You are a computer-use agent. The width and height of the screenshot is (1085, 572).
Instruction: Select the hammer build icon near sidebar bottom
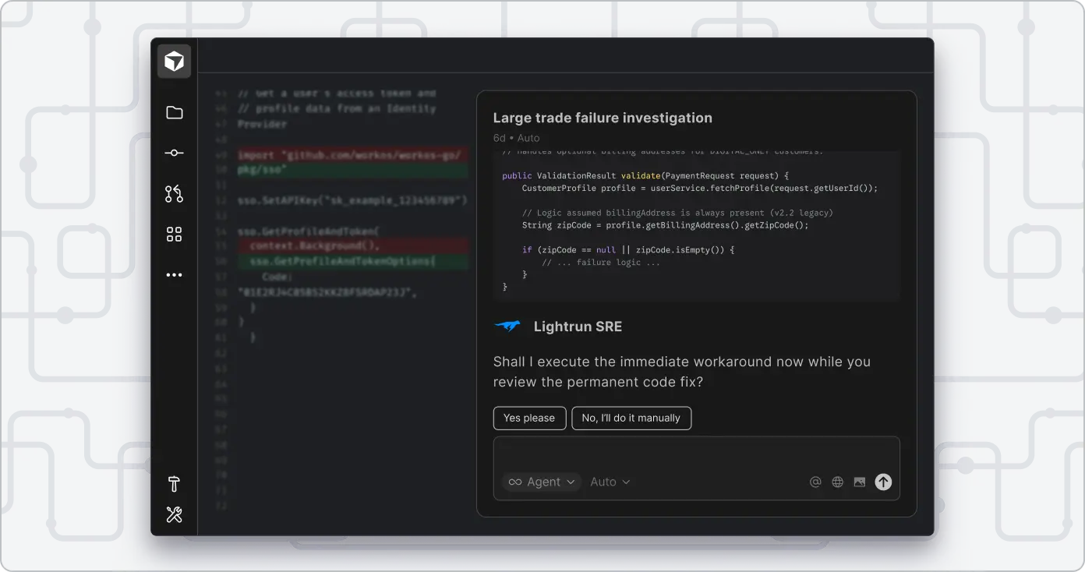pyautogui.click(x=173, y=484)
